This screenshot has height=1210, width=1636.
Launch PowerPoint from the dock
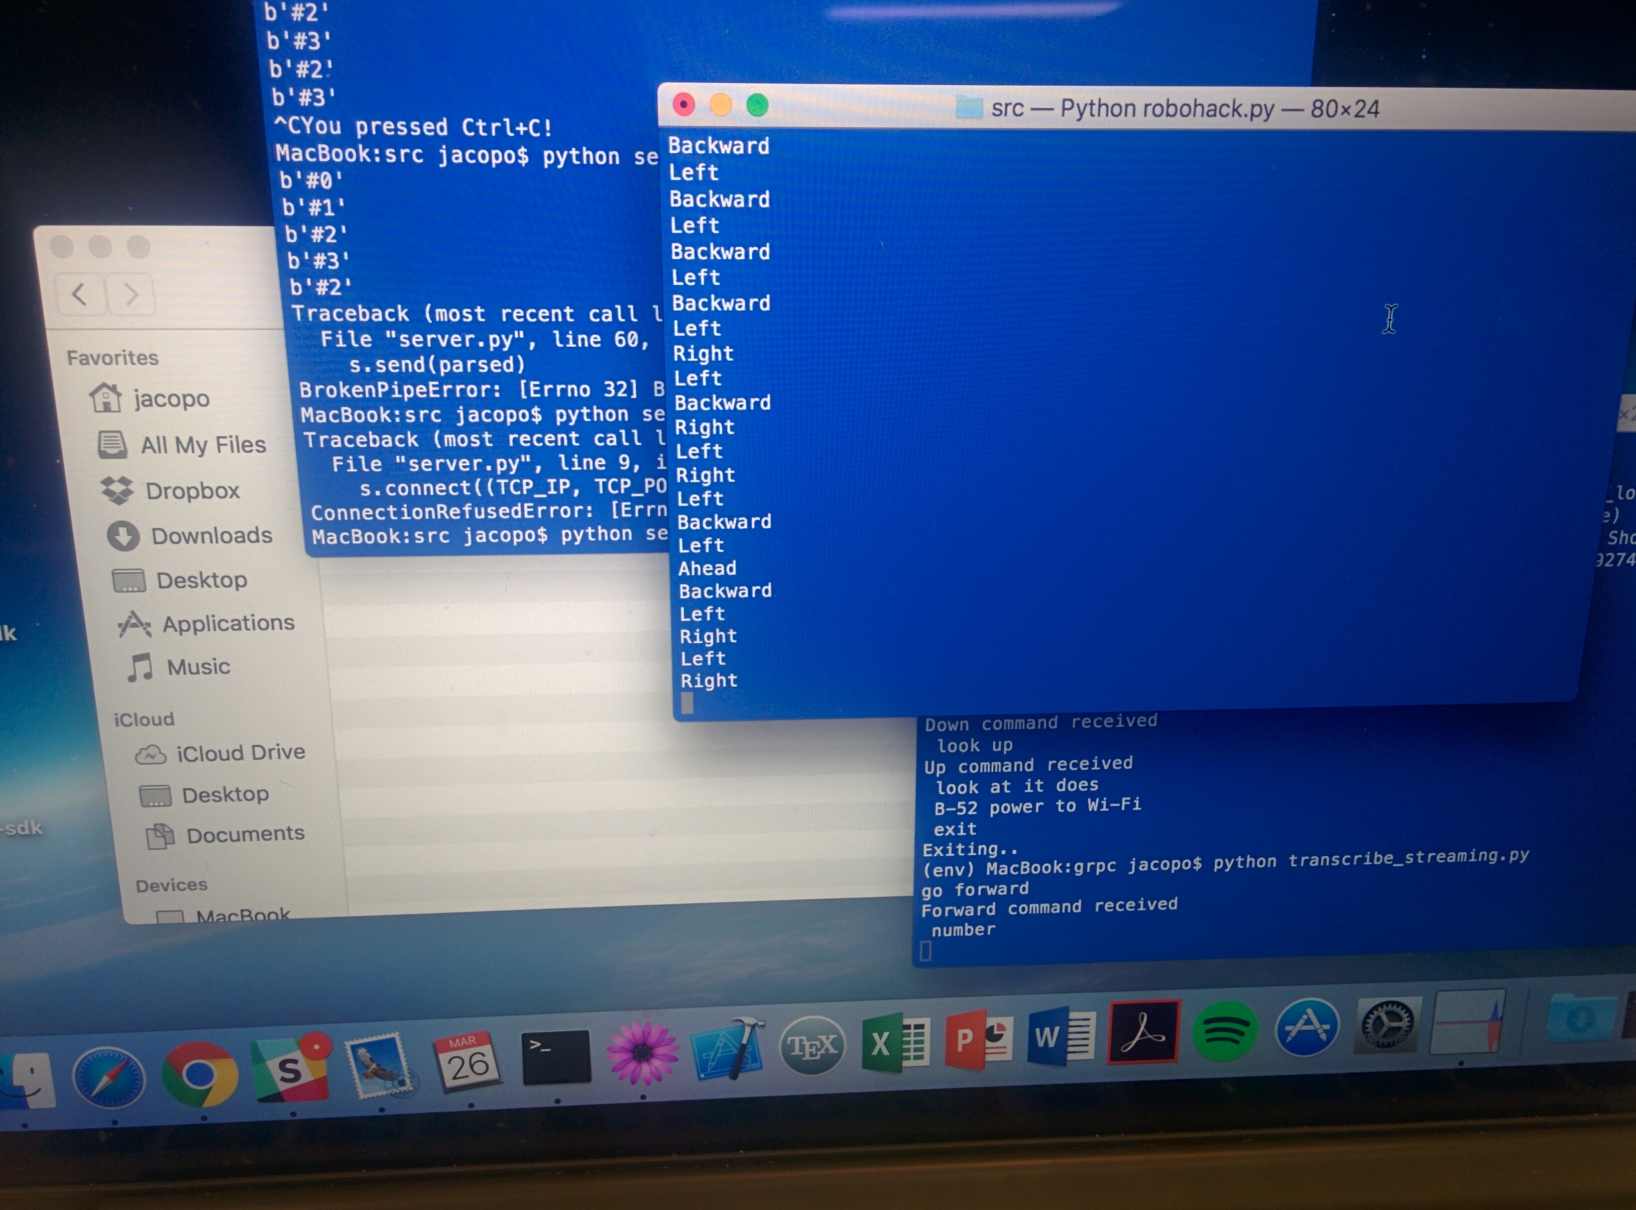978,1039
